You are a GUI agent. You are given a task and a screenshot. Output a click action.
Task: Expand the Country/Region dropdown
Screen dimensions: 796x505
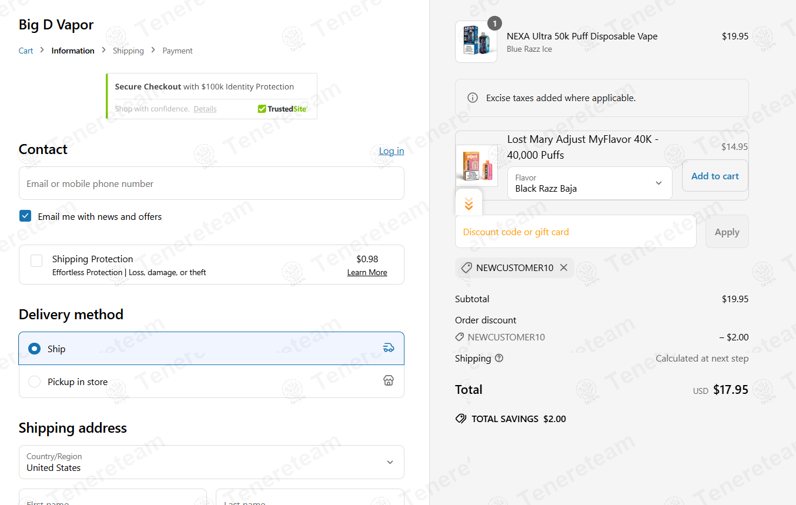pyautogui.click(x=212, y=462)
